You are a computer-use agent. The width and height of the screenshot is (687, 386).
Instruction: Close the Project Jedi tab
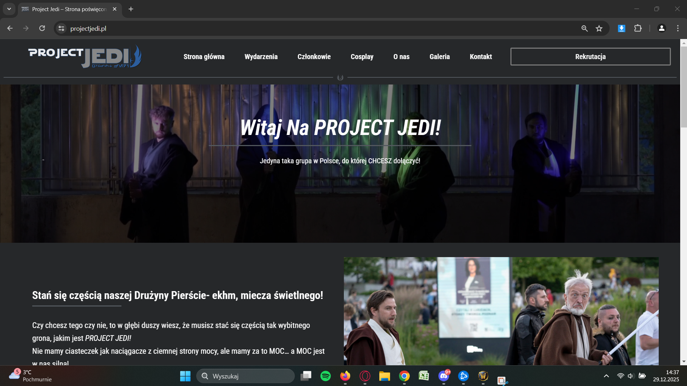pyautogui.click(x=115, y=9)
